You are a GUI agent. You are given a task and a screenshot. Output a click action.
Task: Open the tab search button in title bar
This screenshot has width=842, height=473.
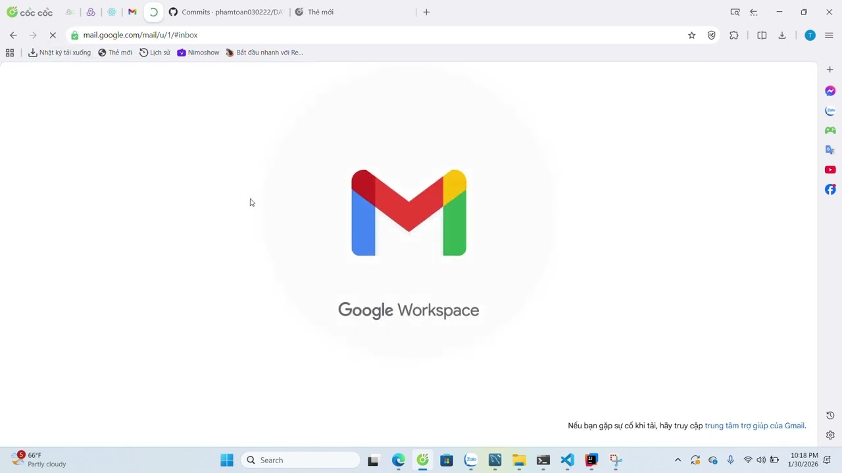(x=735, y=12)
